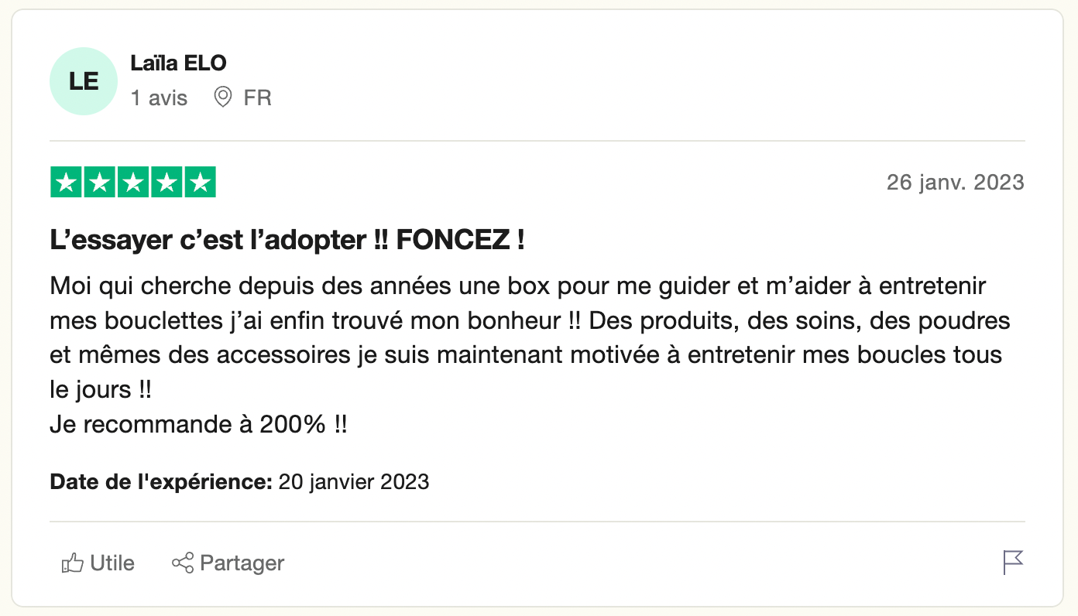
Task: Click the thumbs-up icon next to Utile
Action: [x=72, y=563]
